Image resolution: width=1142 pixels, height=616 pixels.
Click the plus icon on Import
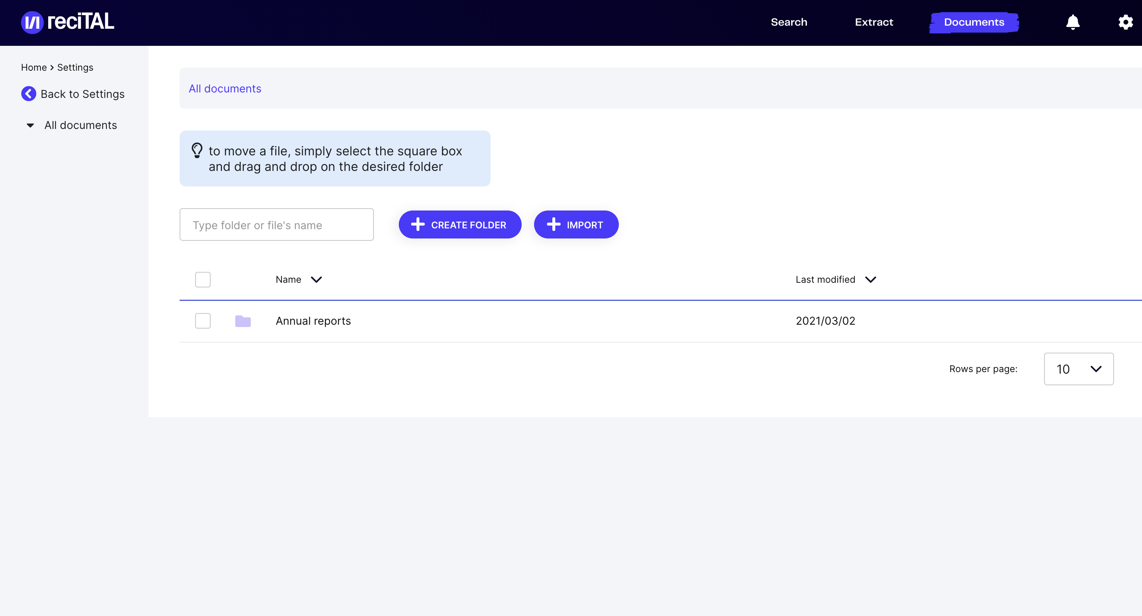(553, 224)
